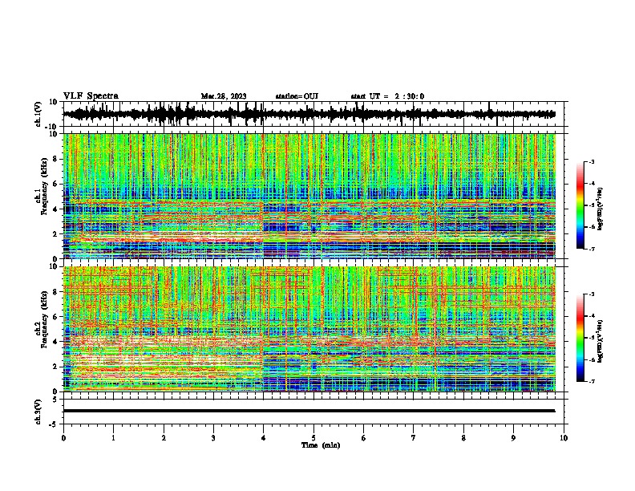The image size is (635, 491).
Task: Click time axis tick label "6"
Action: [364, 438]
